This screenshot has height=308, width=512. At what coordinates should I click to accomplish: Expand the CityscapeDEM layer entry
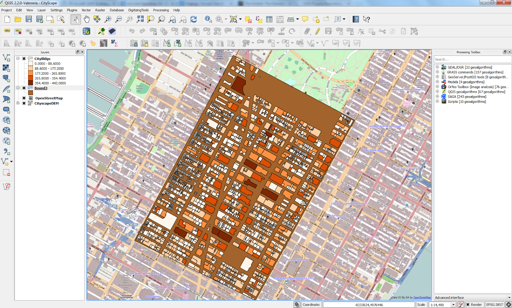click(18, 103)
